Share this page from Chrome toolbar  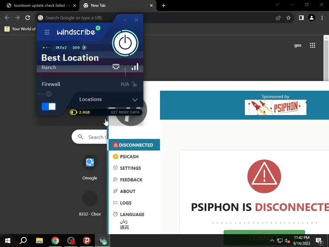[278, 18]
